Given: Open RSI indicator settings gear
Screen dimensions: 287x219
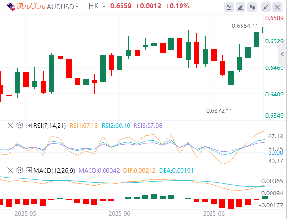Looking at the screenshot, I should point(19,125).
